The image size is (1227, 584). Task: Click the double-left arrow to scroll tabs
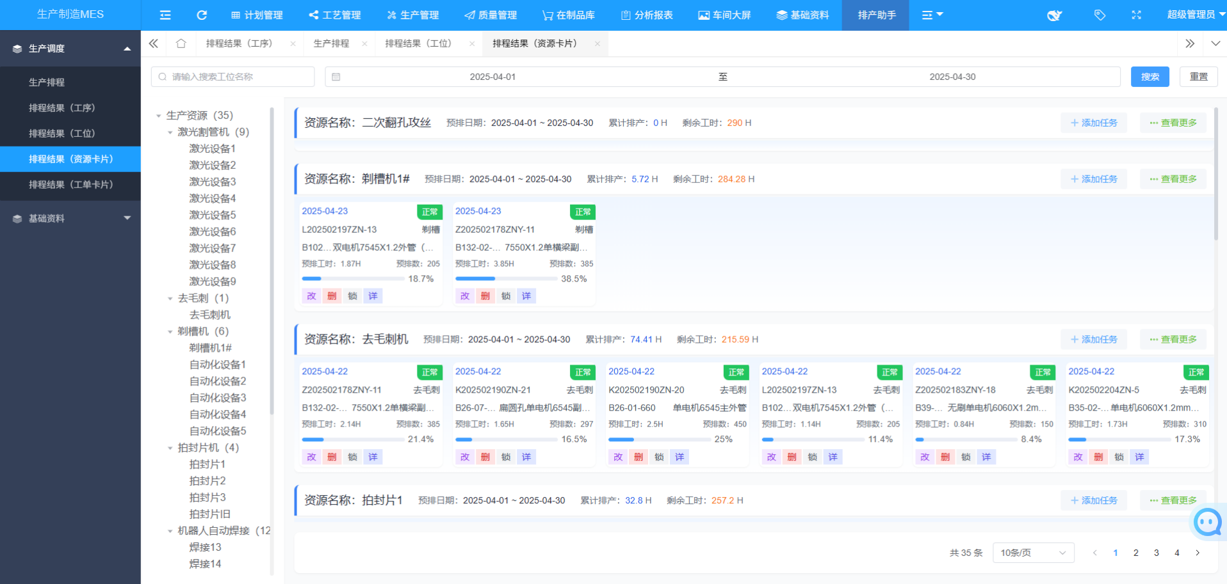click(154, 43)
